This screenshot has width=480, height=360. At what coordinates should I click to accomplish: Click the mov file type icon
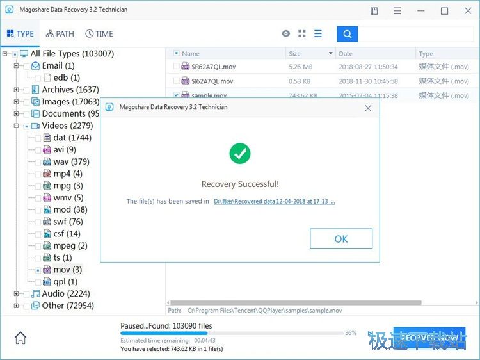[x=47, y=270]
